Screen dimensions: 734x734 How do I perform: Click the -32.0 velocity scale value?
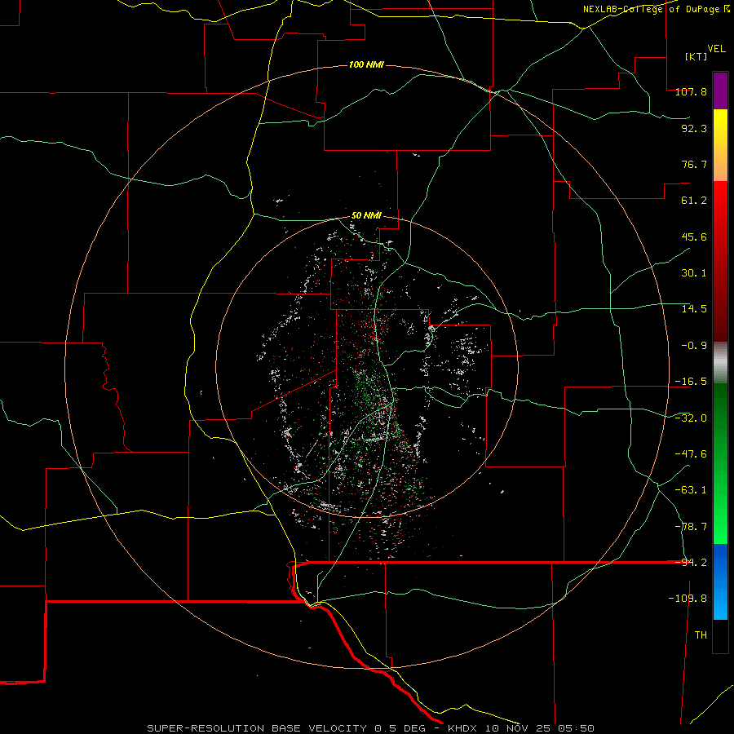[x=691, y=418]
